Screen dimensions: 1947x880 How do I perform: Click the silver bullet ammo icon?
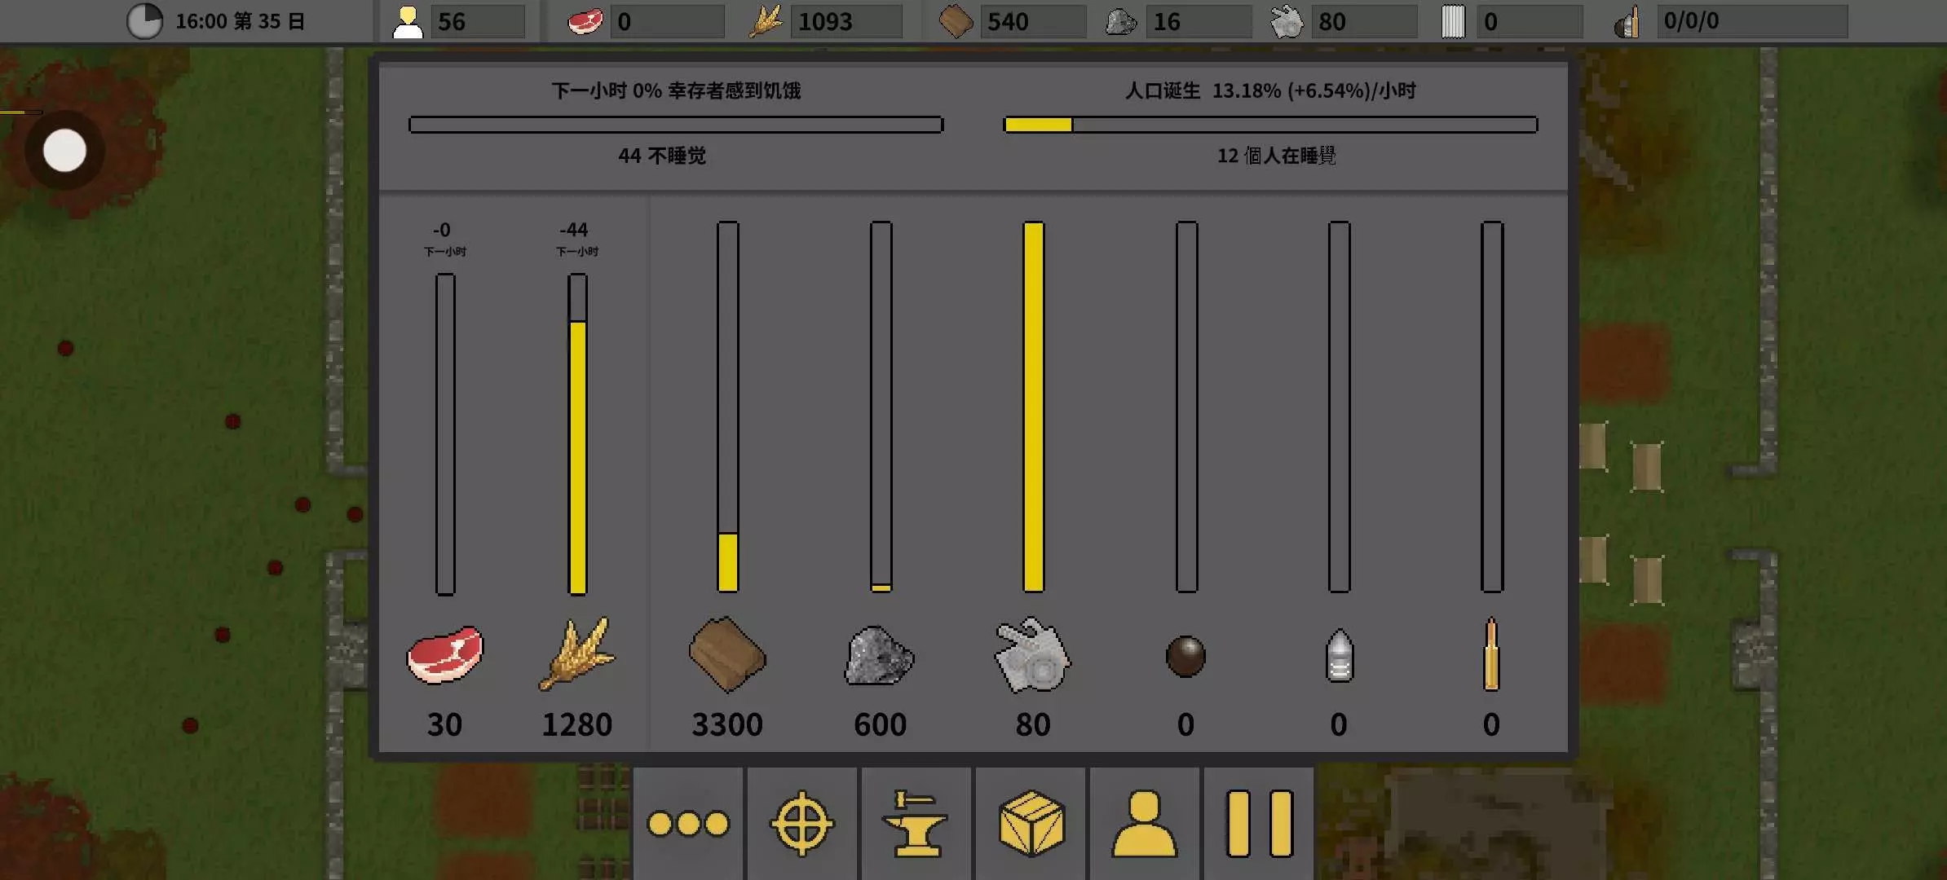(x=1339, y=656)
